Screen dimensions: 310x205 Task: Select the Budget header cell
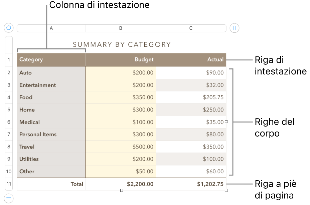point(121,60)
